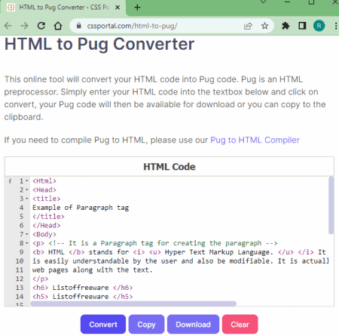The image size is (339, 336).
Task: Open the tab search chevron
Action: (x=263, y=2)
